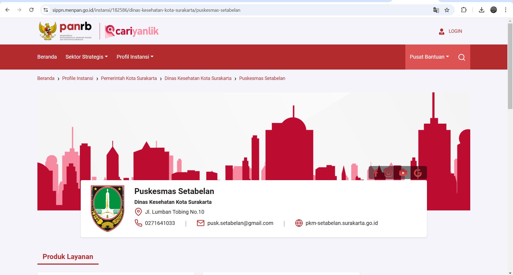513x275 pixels.
Task: Click the vertical scrollbar thumb
Action: [510, 66]
